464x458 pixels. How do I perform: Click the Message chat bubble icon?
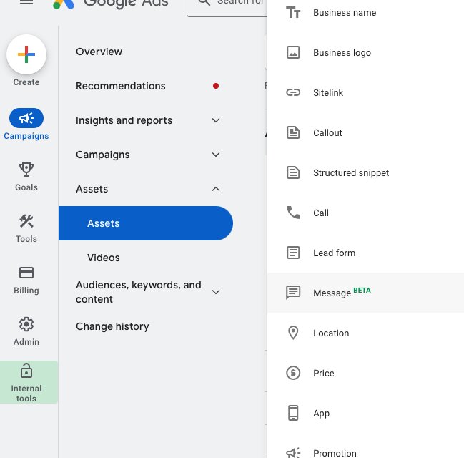pos(293,293)
